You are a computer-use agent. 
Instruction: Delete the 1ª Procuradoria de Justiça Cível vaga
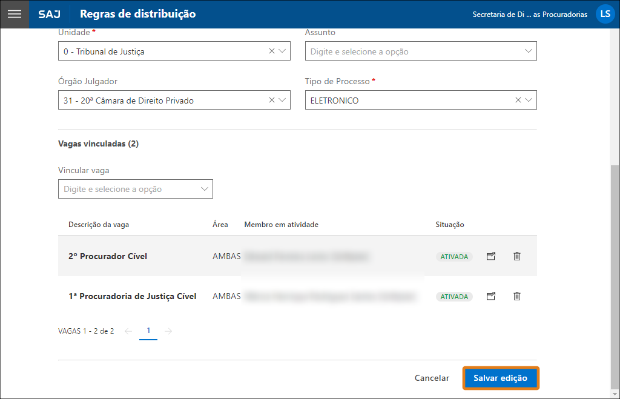[516, 296]
